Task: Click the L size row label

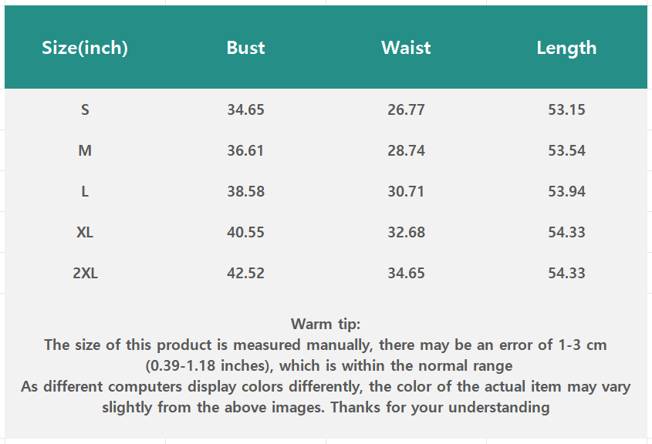Action: [85, 191]
